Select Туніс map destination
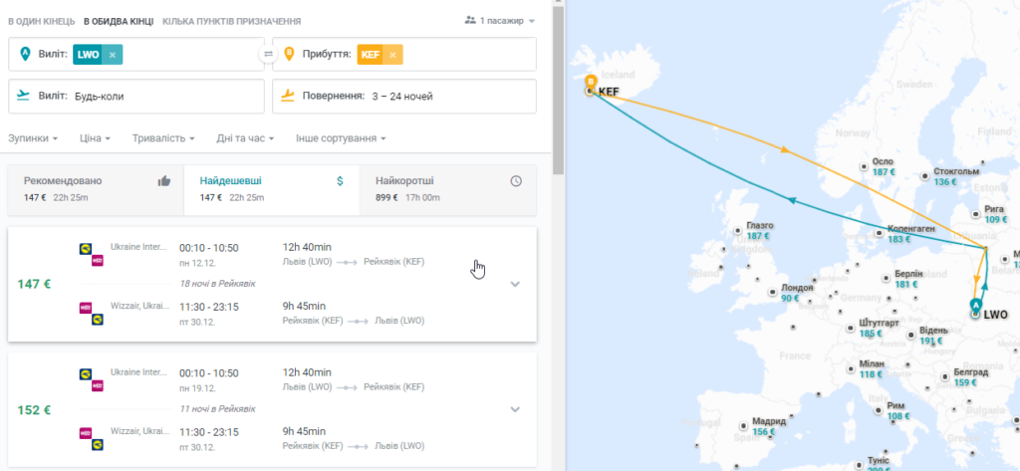This screenshot has height=471, width=1020. click(874, 464)
